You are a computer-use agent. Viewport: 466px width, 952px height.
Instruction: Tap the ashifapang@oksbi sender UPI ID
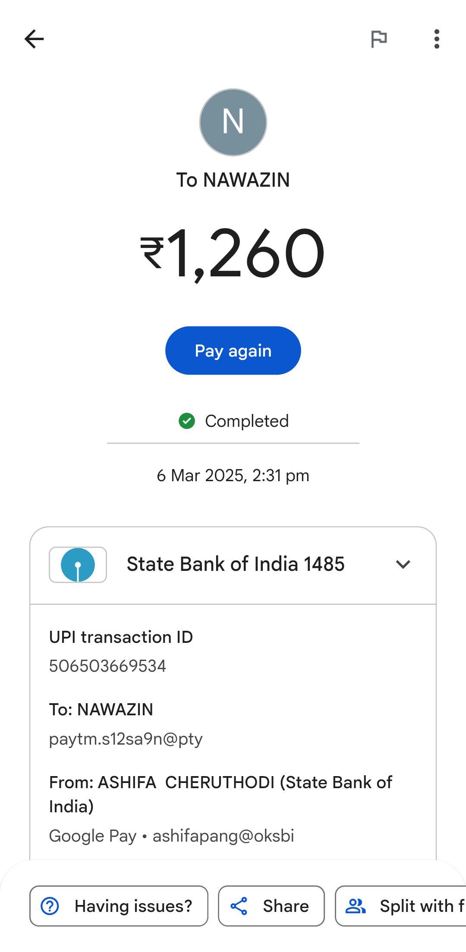(223, 836)
